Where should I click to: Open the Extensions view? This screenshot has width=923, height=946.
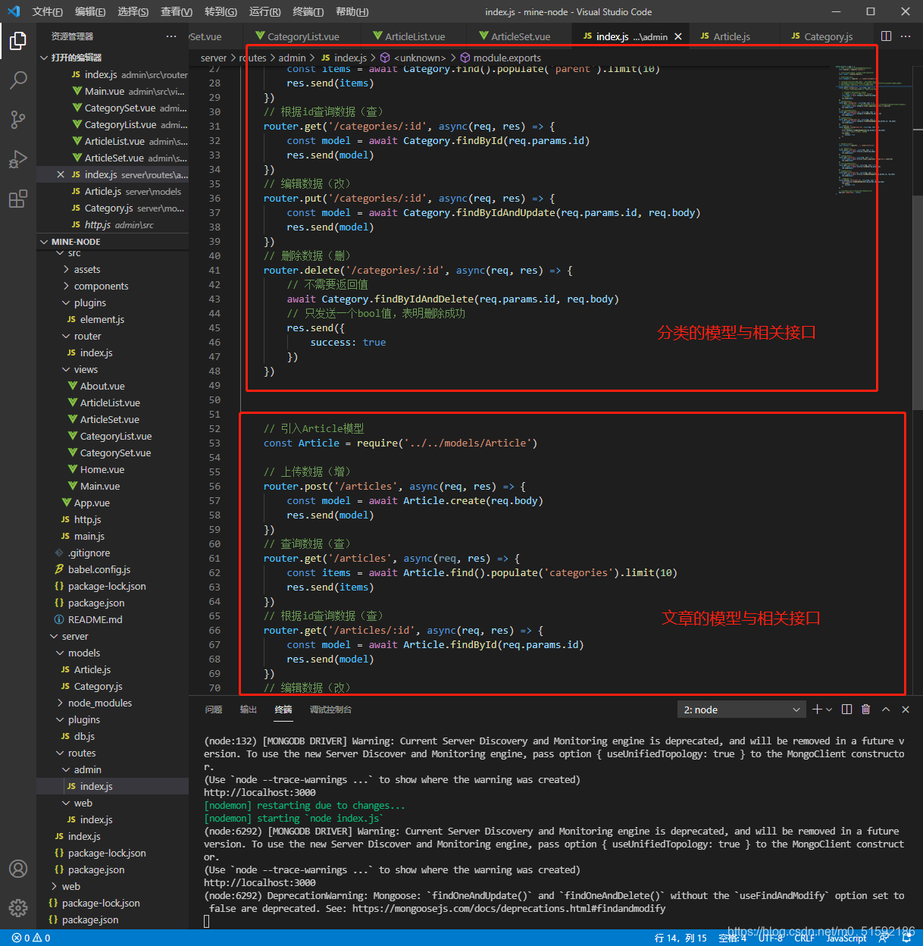(18, 199)
